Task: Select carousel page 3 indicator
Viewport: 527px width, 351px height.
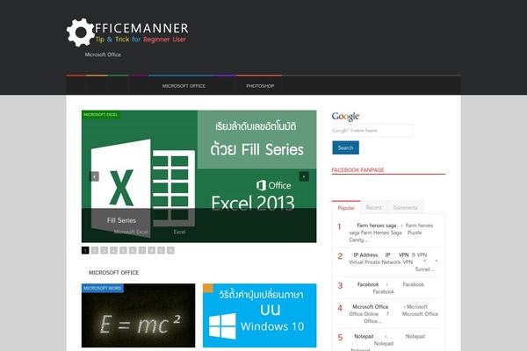Action: (105, 250)
